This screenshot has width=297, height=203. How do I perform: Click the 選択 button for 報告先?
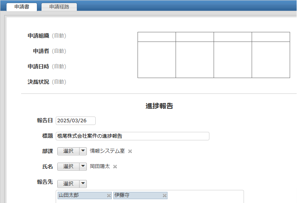coord(68,184)
